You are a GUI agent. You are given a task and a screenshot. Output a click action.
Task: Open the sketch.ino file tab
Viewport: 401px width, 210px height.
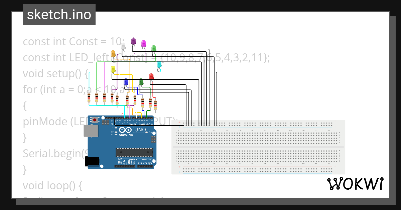tap(59, 15)
